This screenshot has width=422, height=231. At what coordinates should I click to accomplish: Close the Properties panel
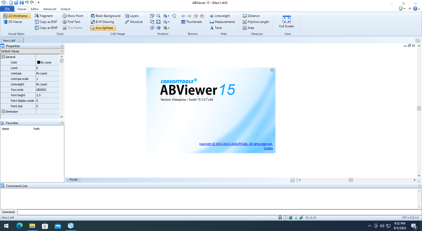coord(62,46)
